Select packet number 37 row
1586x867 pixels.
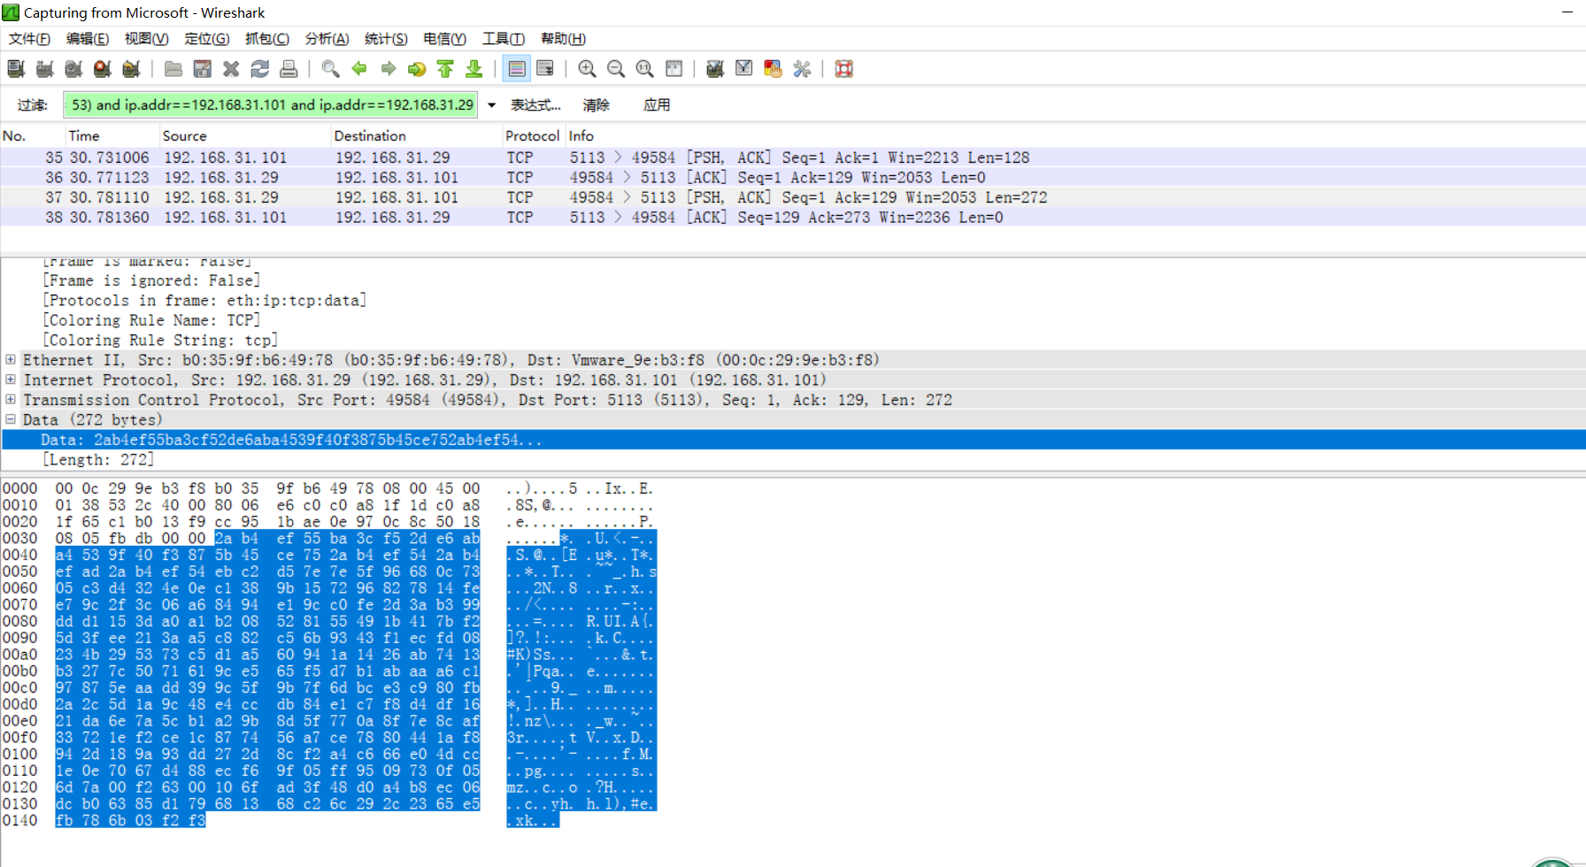(x=793, y=197)
